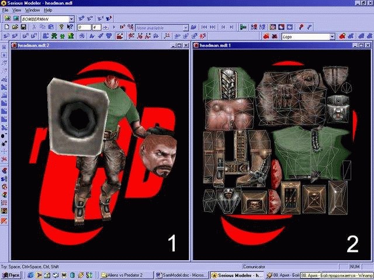This screenshot has width=374, height=280.
Task: Click the blue arrow icon after red pin
Action: 309,27
